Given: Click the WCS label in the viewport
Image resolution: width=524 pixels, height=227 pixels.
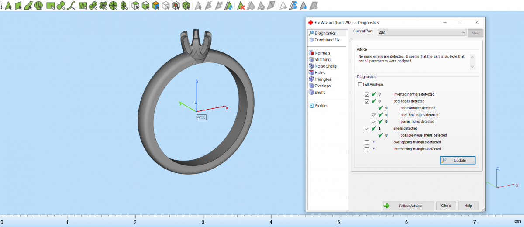Looking at the screenshot, I should coord(201,117).
